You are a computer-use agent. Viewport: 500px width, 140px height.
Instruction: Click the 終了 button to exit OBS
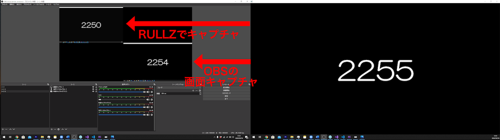[227, 99]
